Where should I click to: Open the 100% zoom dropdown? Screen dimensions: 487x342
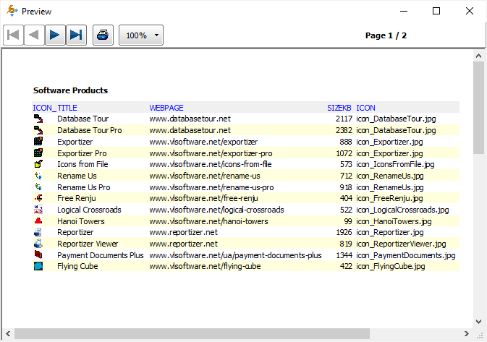(x=141, y=35)
